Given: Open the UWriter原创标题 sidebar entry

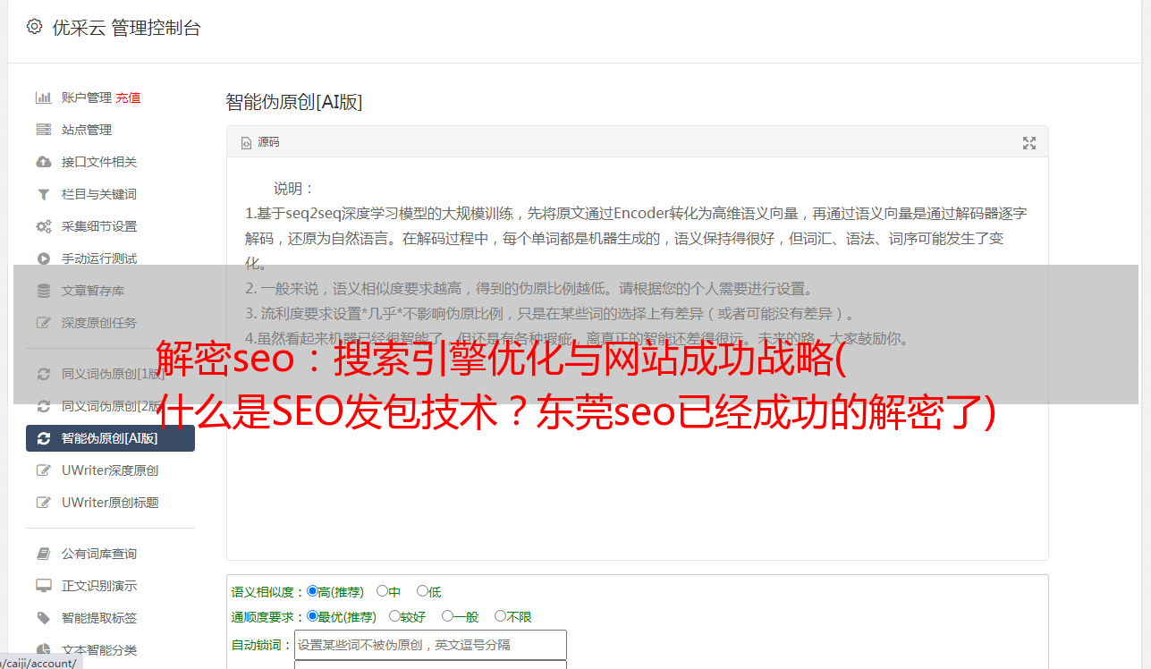Looking at the screenshot, I should (110, 503).
